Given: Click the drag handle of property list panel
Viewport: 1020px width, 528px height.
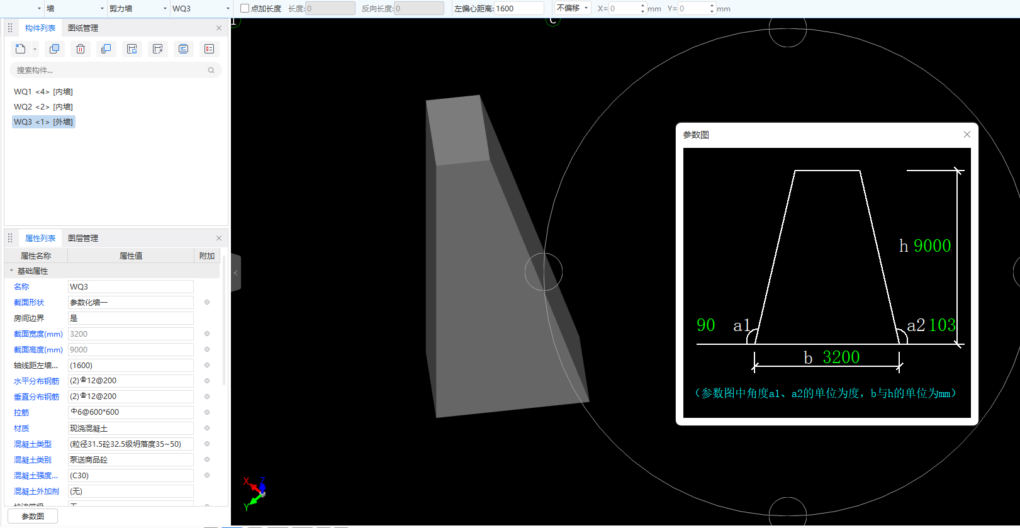Looking at the screenshot, I should click(x=10, y=238).
